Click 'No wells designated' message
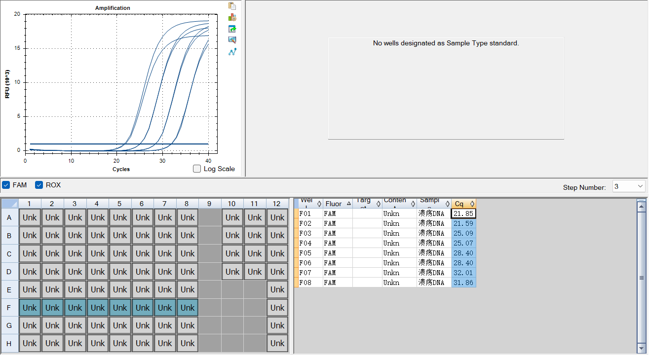Screen dimensions: 649x355 pyautogui.click(x=446, y=43)
